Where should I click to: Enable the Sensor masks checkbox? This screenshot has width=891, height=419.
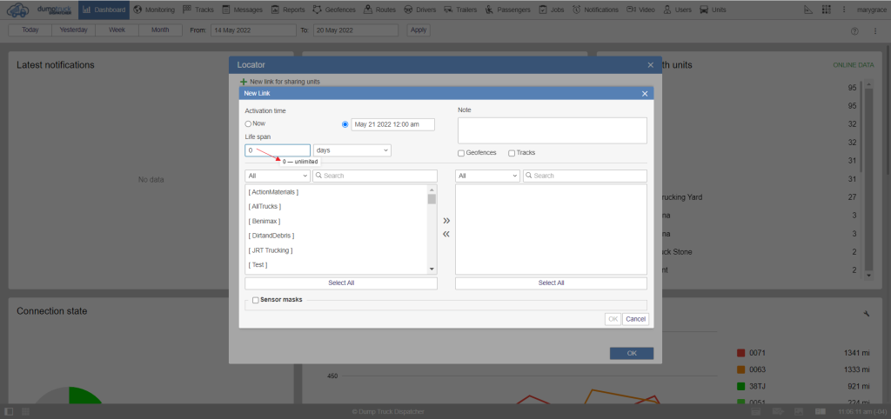point(255,301)
